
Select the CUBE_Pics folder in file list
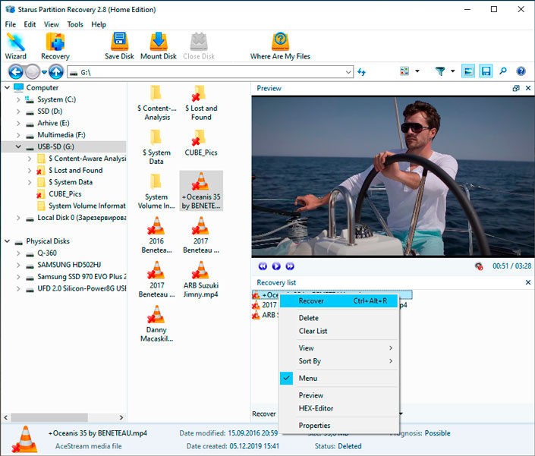click(200, 143)
